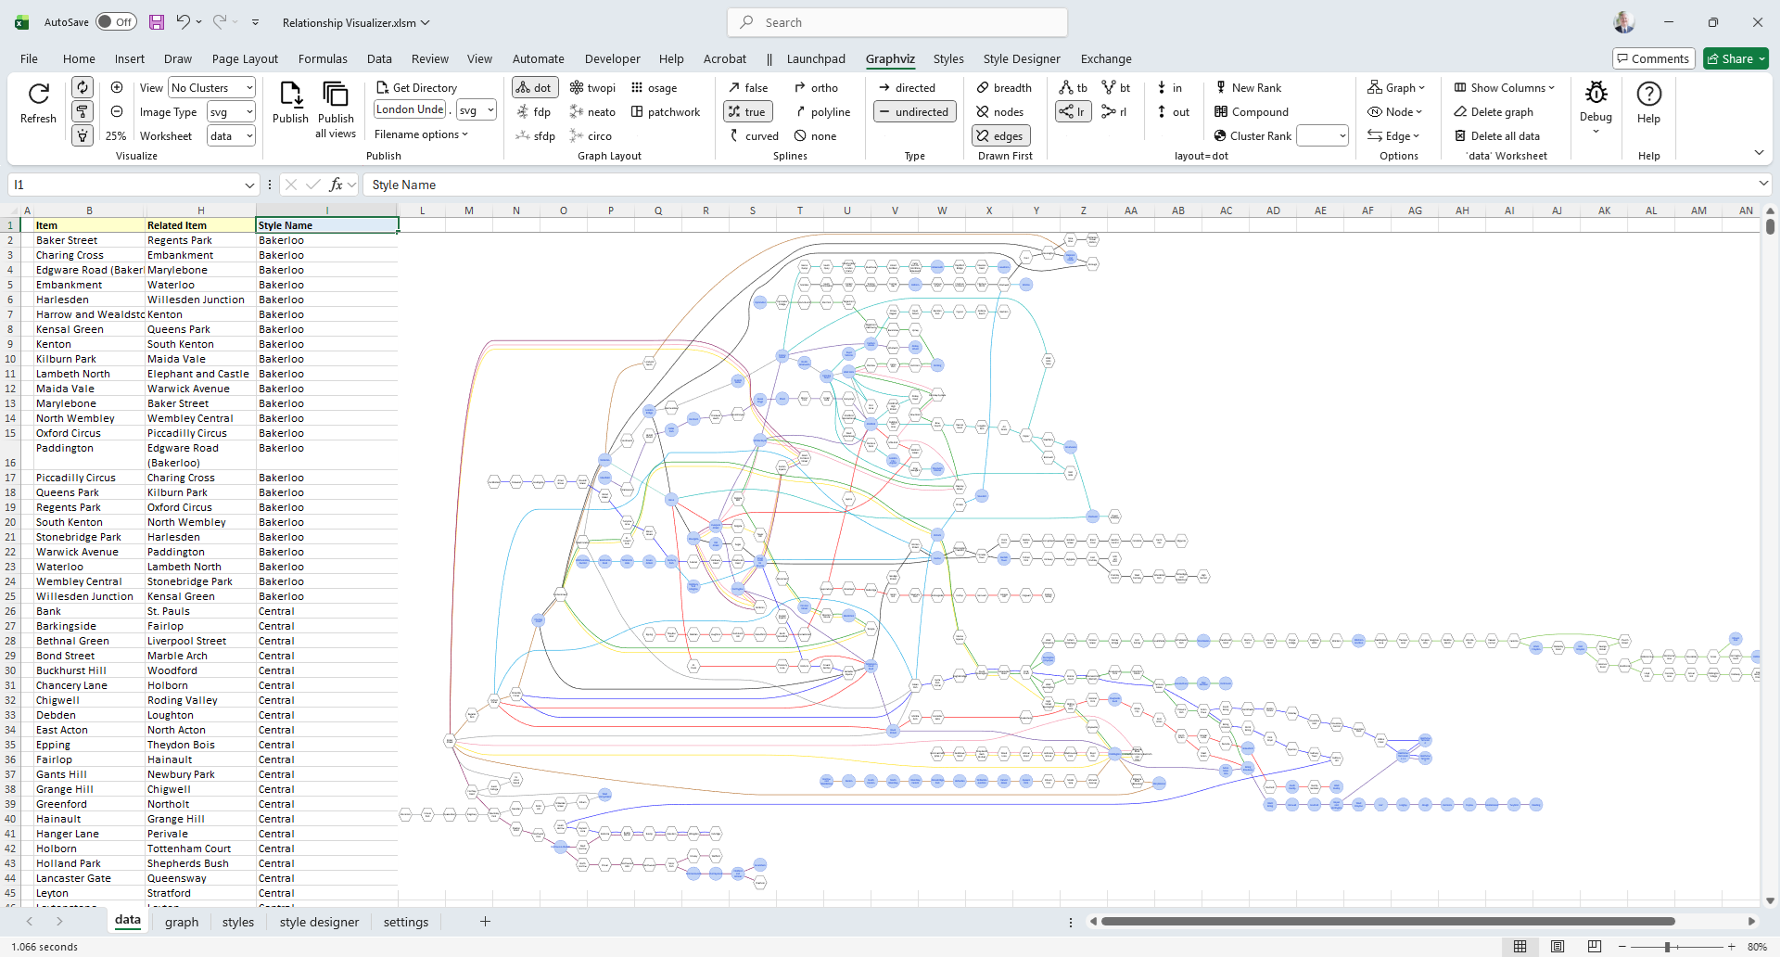
Task: Select the patchwork layout
Action: 665,112
